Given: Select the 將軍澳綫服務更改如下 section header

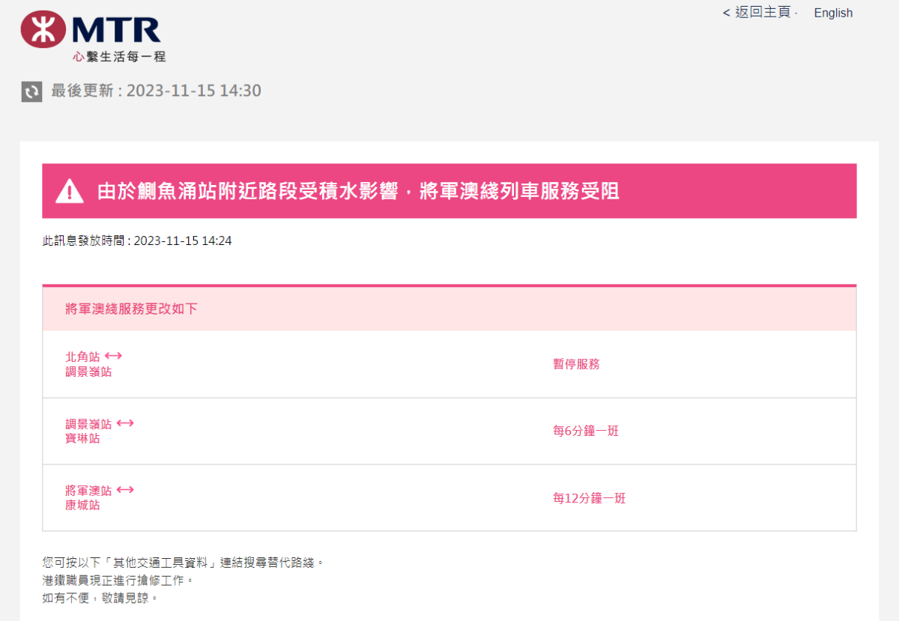Looking at the screenshot, I should click(131, 309).
